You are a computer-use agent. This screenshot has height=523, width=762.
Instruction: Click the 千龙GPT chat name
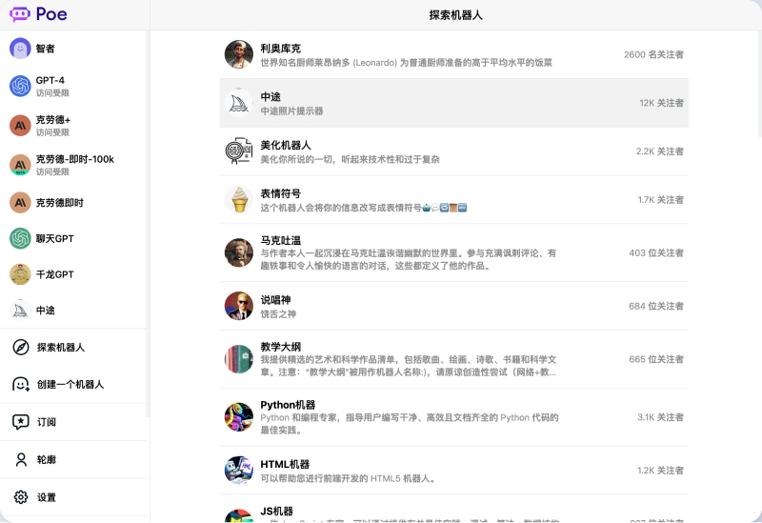pyautogui.click(x=55, y=274)
